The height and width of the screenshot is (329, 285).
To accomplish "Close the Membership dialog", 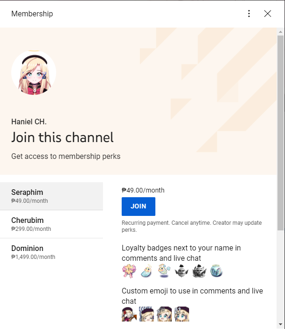I will [x=268, y=14].
